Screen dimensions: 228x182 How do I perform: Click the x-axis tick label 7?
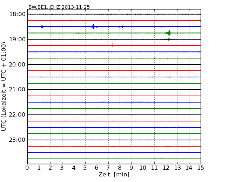click(x=108, y=168)
